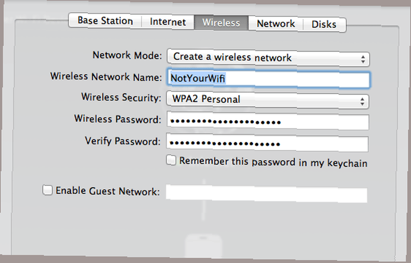Expand the Wireless Security WPA2 Personal dropdown
Viewport: 411px width, 263px height.
268,100
